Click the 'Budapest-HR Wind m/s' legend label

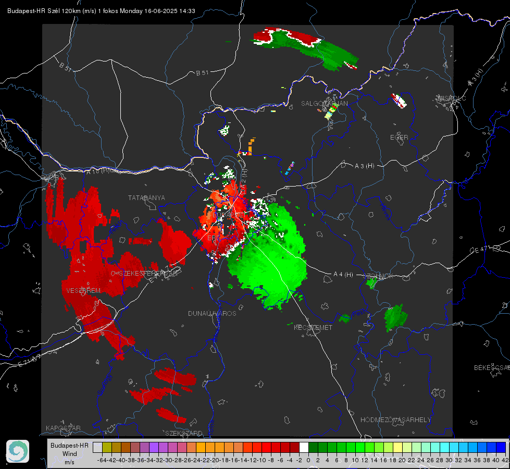click(70, 453)
